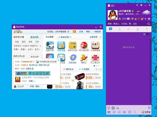Click the magnifier in QQ contact search bar
The width and height of the screenshot is (157, 117).
(149, 24)
